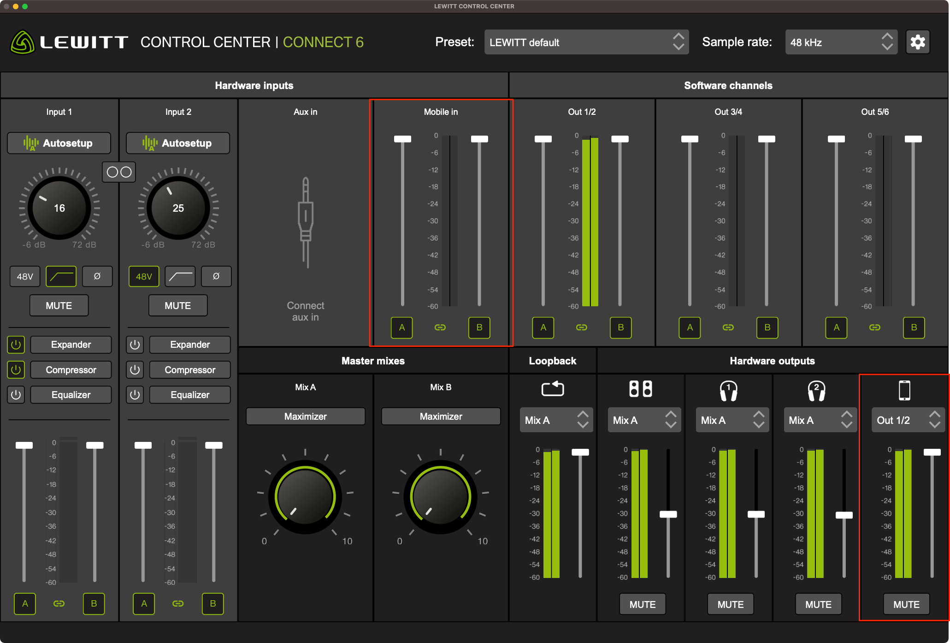Open Input 1 Equalizer settings

[71, 395]
